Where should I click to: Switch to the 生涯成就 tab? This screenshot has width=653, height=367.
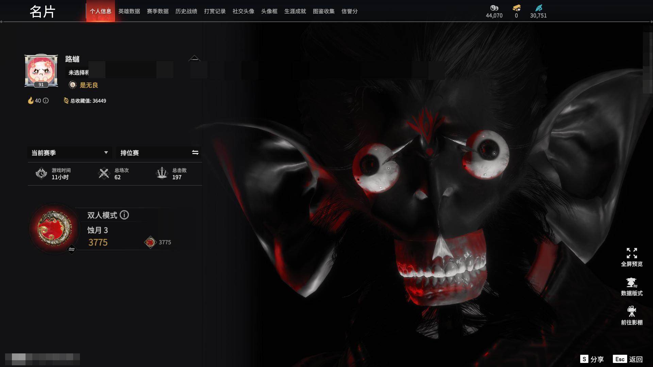(295, 11)
